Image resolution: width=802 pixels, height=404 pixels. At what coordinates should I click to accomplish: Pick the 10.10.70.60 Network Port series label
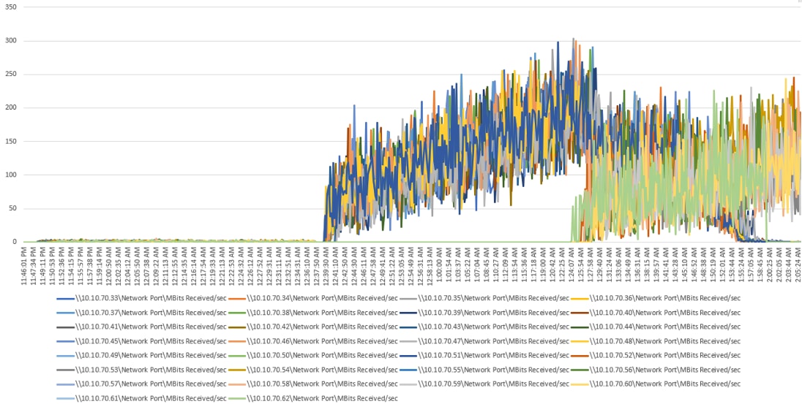(x=656, y=384)
